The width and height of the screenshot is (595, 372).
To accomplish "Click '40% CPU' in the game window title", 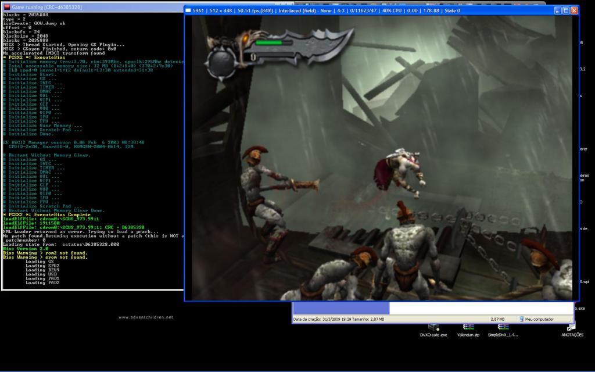I will (x=392, y=10).
